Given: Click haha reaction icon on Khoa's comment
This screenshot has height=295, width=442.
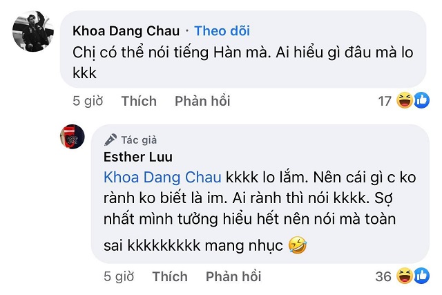Looking at the screenshot, I should tap(404, 102).
